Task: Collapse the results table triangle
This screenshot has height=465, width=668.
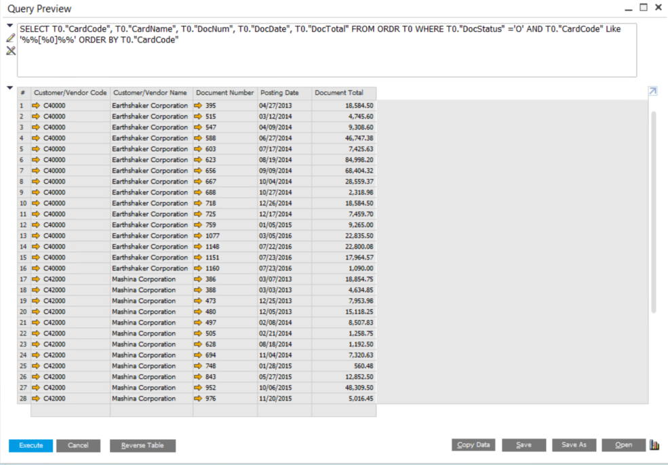Action: (x=10, y=87)
